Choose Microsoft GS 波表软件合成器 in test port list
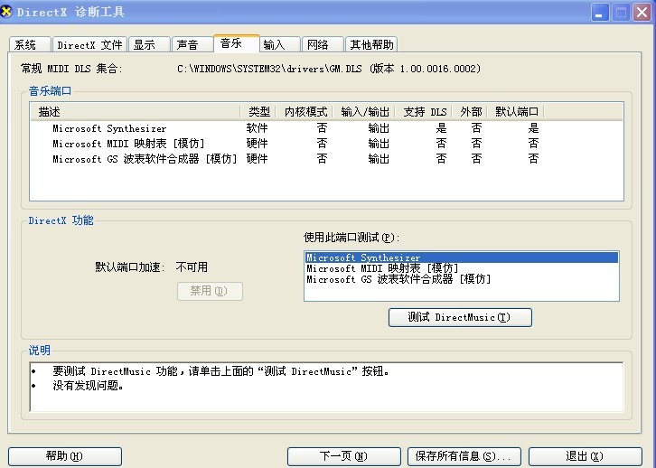 pos(462,279)
